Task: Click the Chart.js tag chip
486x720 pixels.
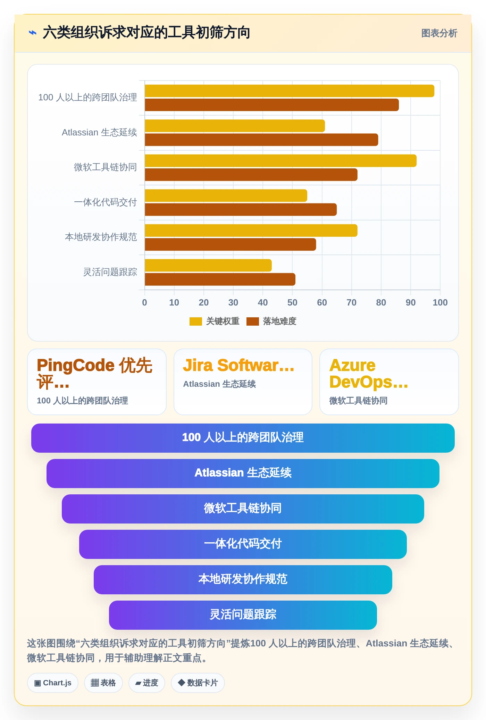Action: point(53,683)
